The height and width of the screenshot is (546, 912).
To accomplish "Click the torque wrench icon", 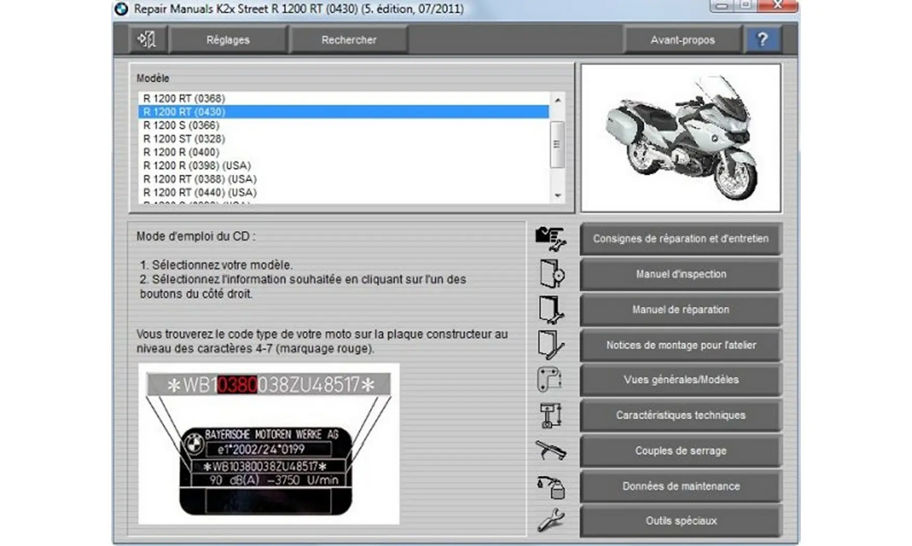I will tap(551, 450).
